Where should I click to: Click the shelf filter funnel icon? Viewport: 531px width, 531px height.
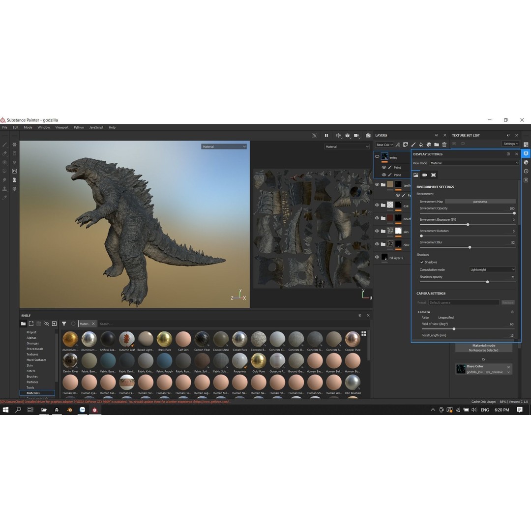coord(64,324)
